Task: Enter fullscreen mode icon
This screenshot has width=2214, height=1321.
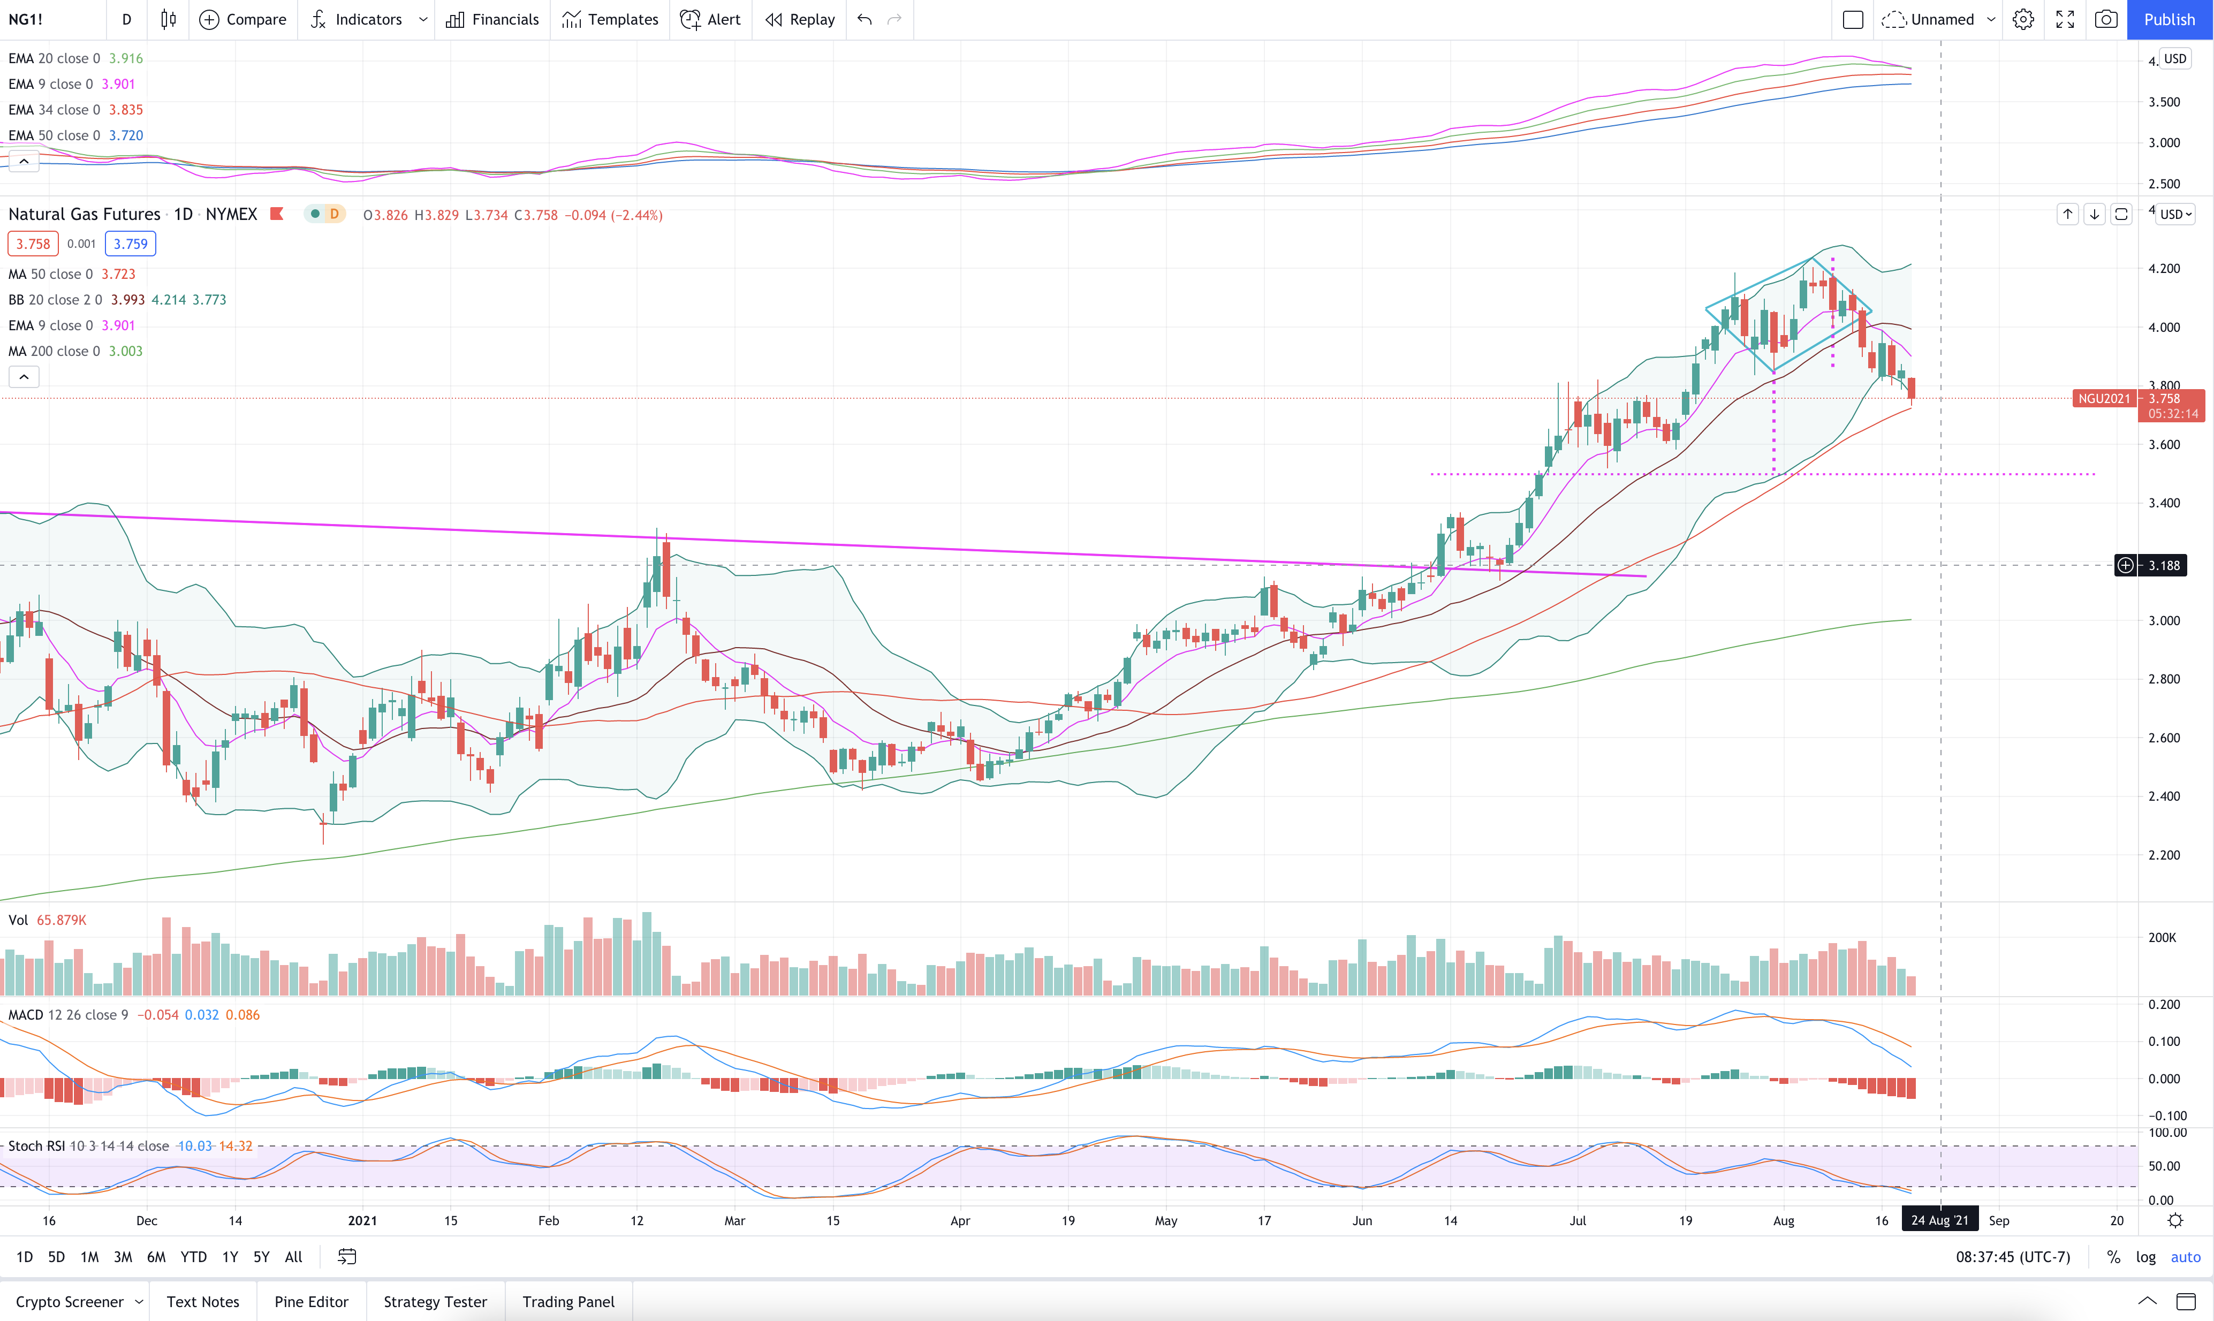Action: 2065,20
